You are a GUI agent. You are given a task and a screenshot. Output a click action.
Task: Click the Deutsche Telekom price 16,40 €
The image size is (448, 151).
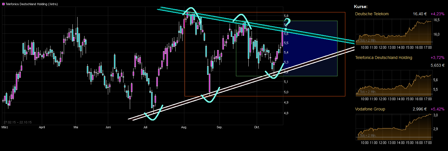420,14
